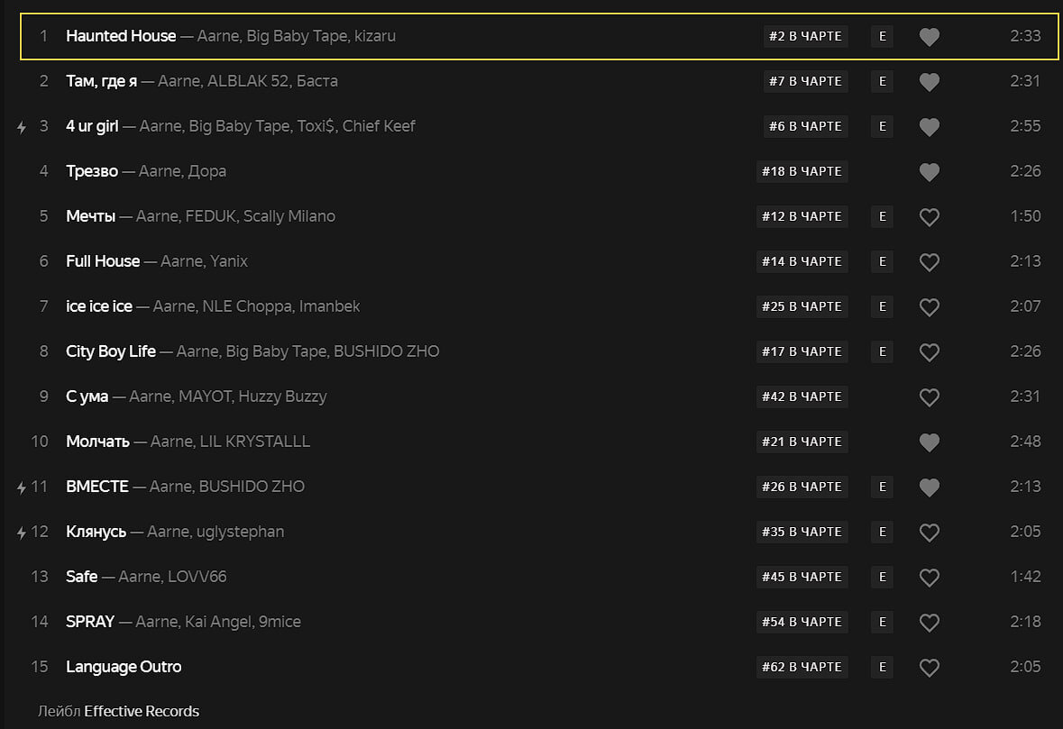The height and width of the screenshot is (729, 1063).
Task: Open the #12 В ЧАРТЕ badge
Action: click(802, 216)
